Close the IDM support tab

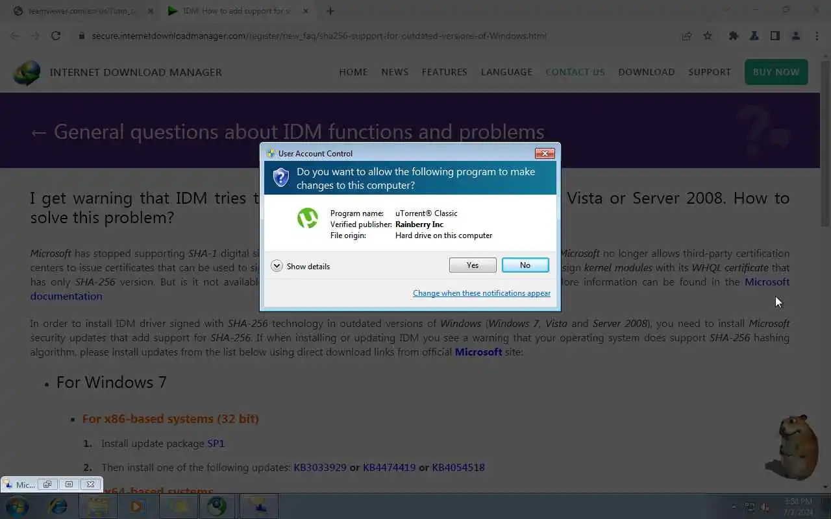click(x=304, y=11)
